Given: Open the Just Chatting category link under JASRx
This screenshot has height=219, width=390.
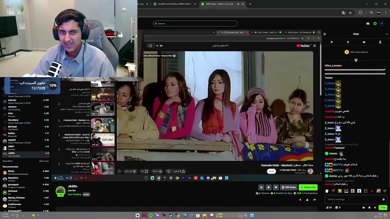Looking at the screenshot, I should (74, 194).
